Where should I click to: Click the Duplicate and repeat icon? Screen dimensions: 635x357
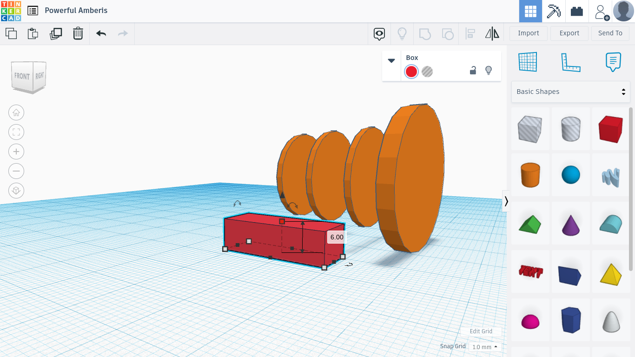(56, 33)
